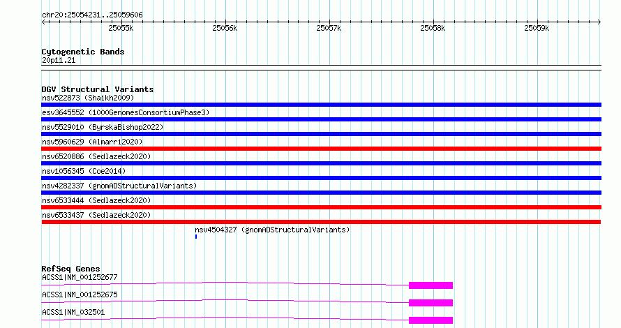Open ACSS1|NM_032501 transcript label
The height and width of the screenshot is (328, 621).
click(73, 312)
